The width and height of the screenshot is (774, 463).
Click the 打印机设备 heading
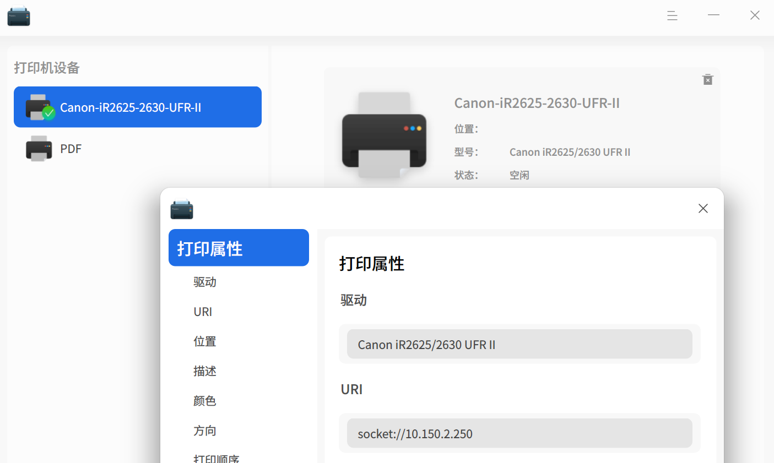(x=47, y=68)
